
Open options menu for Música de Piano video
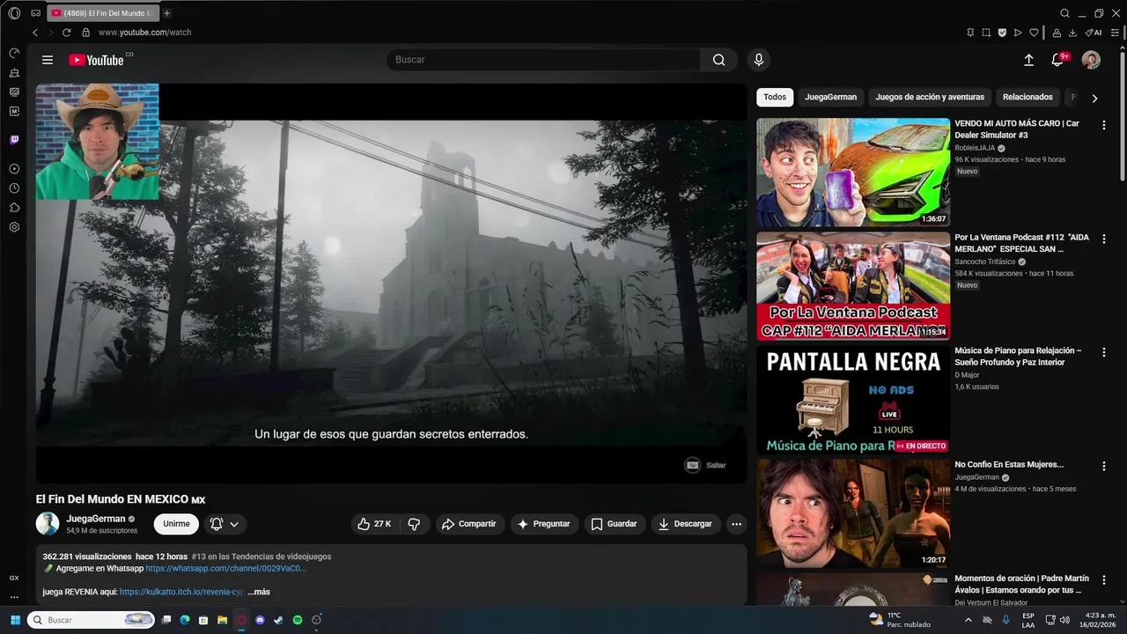click(1104, 352)
